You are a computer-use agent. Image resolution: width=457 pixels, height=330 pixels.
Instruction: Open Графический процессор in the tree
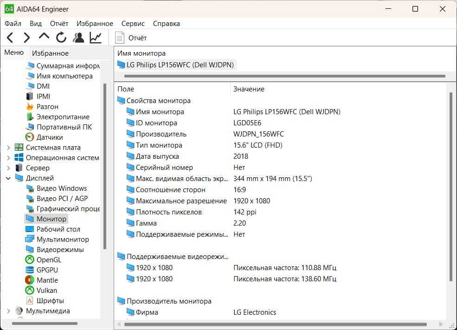62,209
